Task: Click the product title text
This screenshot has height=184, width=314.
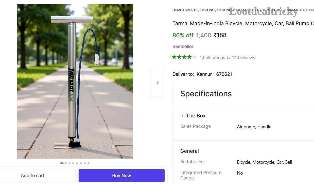Action: [x=243, y=23]
